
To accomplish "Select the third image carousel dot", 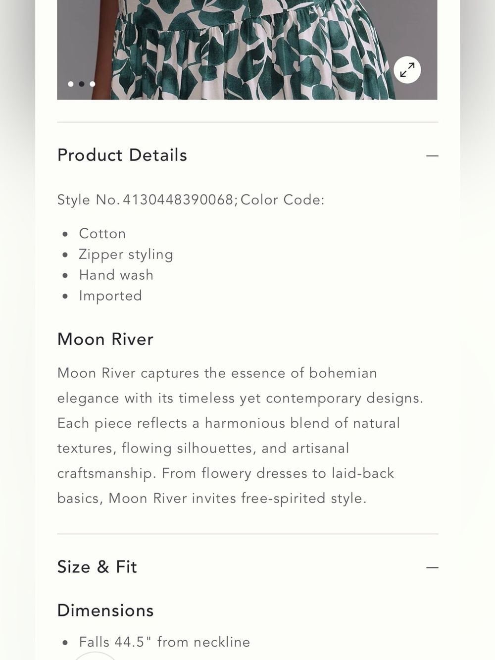I will (x=93, y=84).
